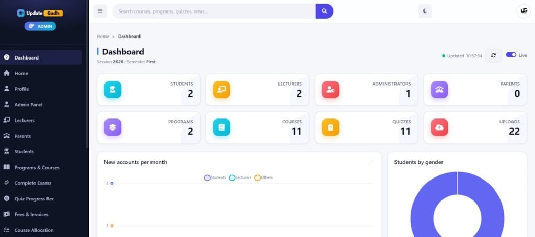
Task: Open Dashboard from the sidebar
Action: pos(41,57)
